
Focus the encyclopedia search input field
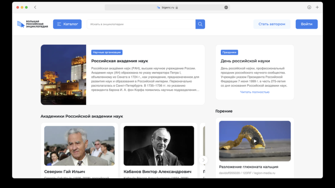tap(141, 24)
